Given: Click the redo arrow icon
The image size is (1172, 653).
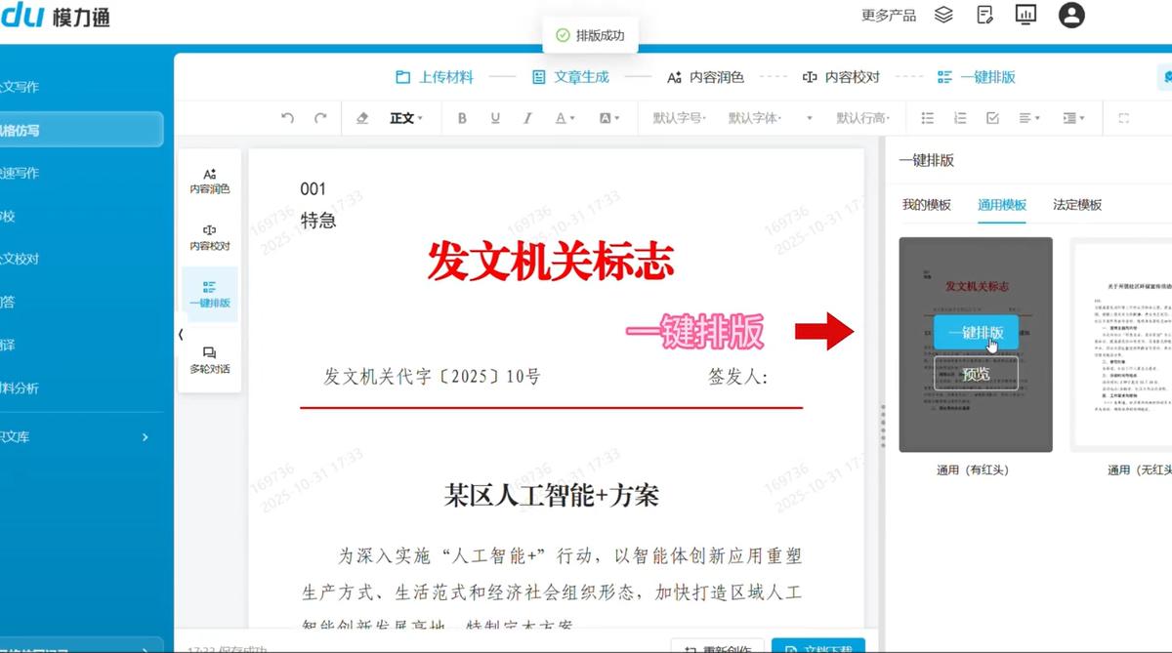Looking at the screenshot, I should pos(320,118).
